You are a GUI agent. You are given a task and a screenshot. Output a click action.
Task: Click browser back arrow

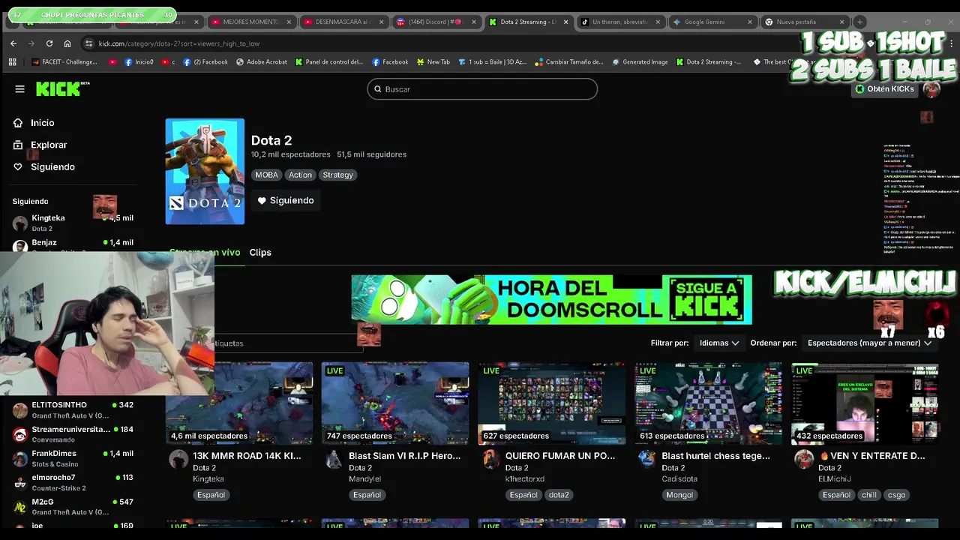(13, 43)
